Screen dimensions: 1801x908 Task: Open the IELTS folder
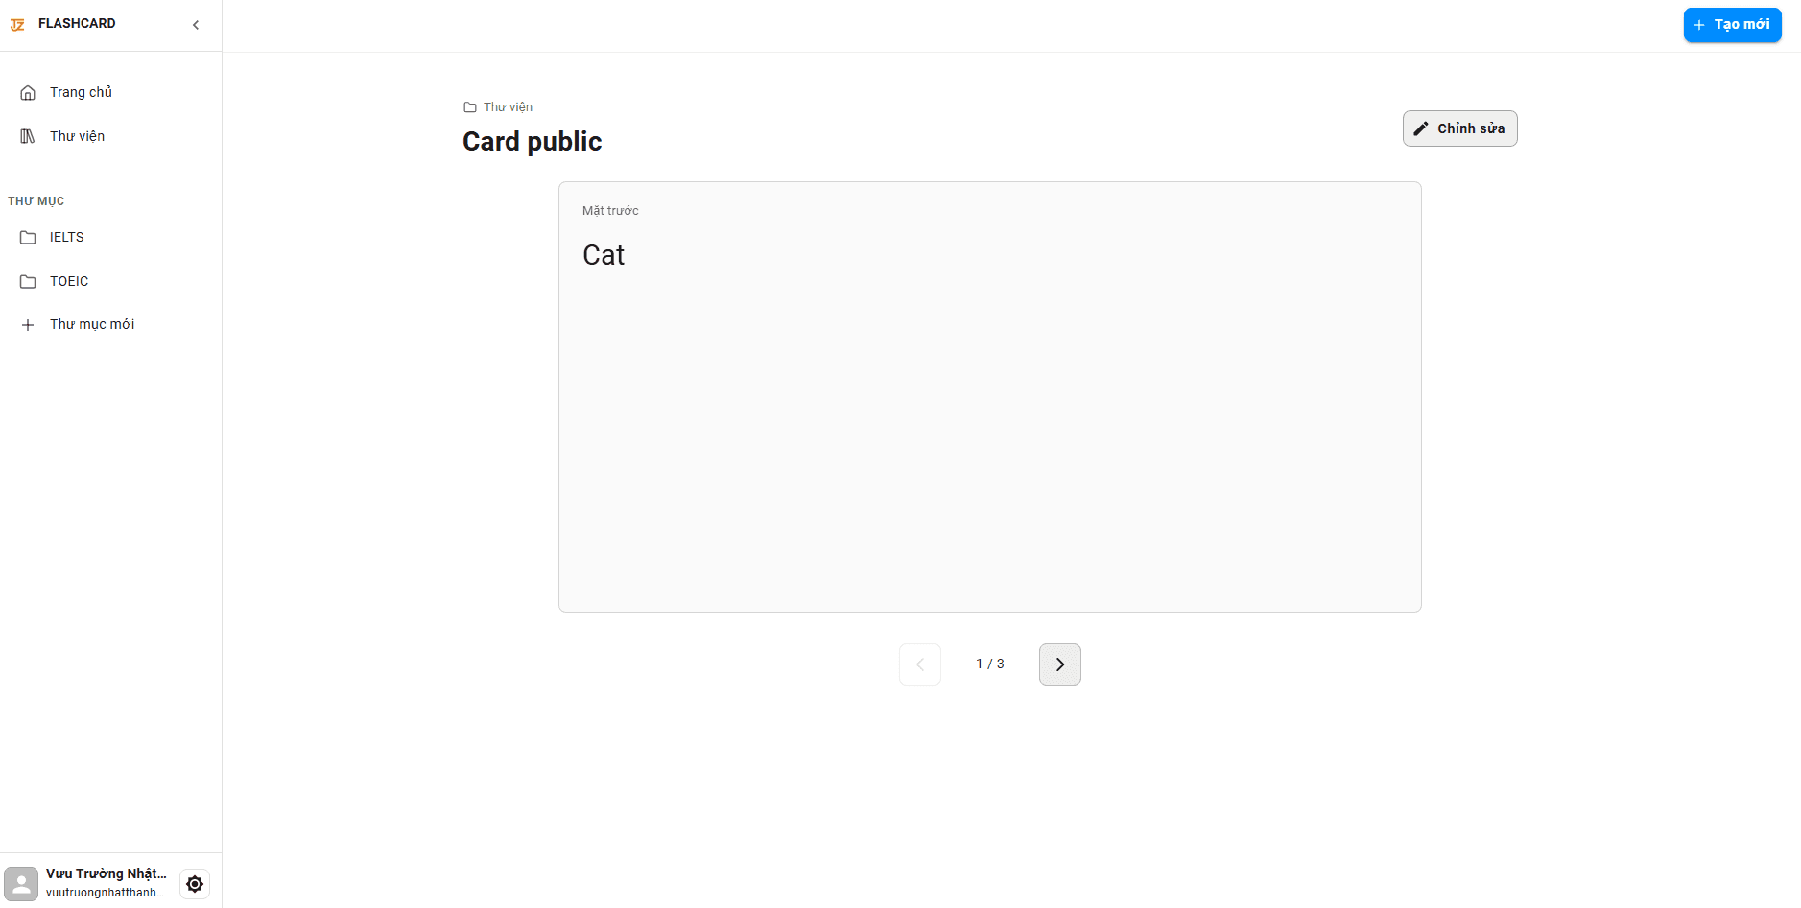coord(66,237)
